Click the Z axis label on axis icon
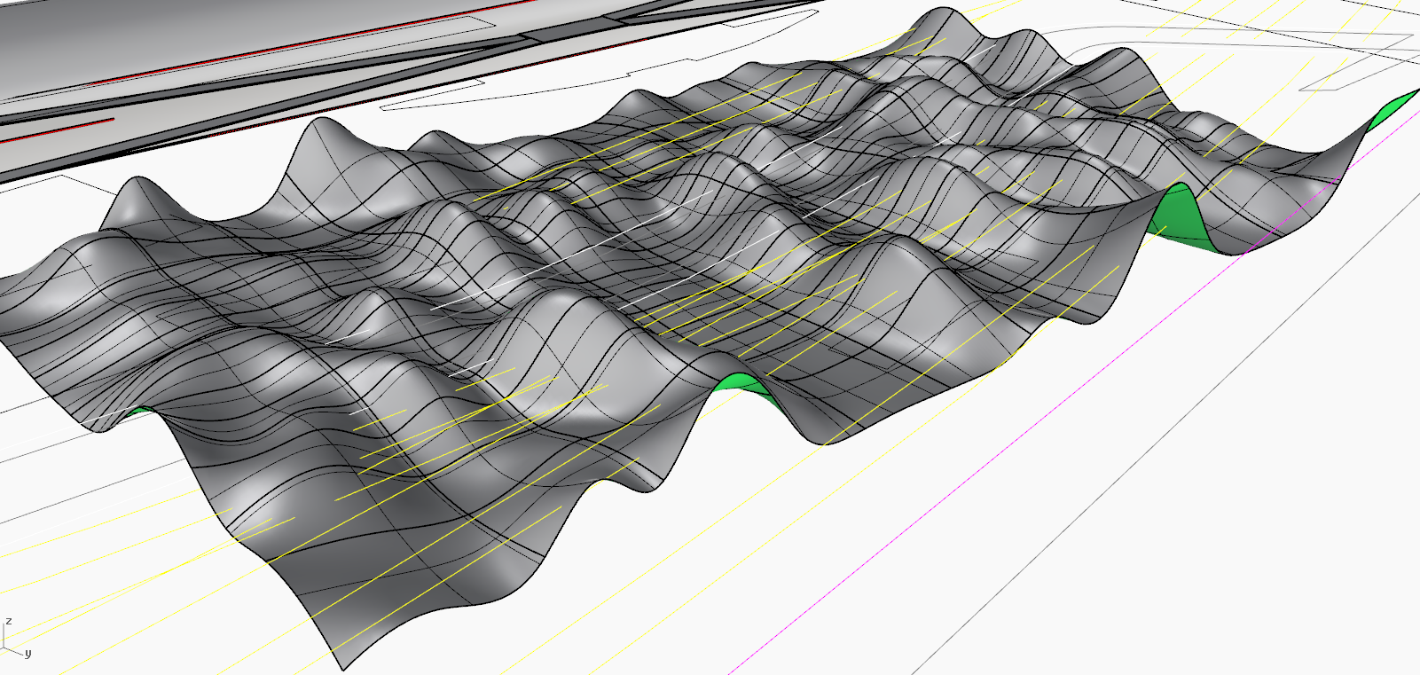The height and width of the screenshot is (675, 1420). pyautogui.click(x=9, y=621)
